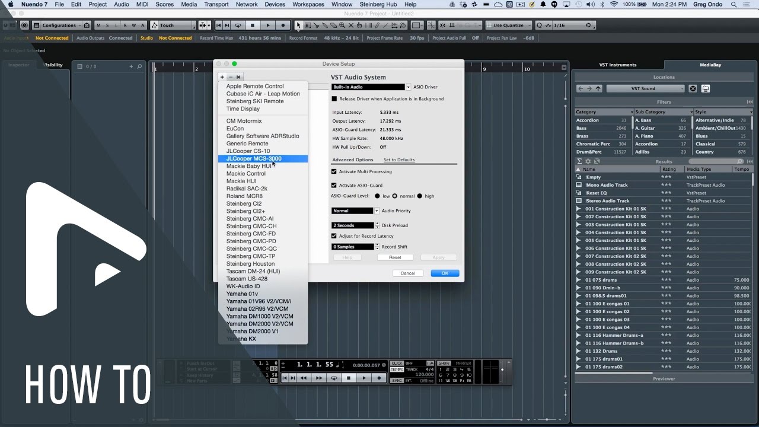The image size is (759, 427).
Task: Click the minus Remove Device button
Action: [231, 77]
